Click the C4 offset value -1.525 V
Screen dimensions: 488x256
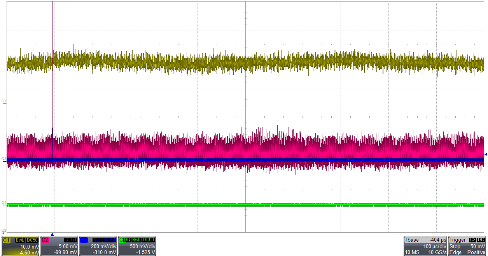pos(145,252)
